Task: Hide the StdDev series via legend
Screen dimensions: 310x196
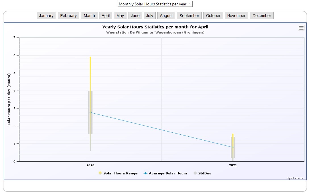Action: (x=202, y=173)
